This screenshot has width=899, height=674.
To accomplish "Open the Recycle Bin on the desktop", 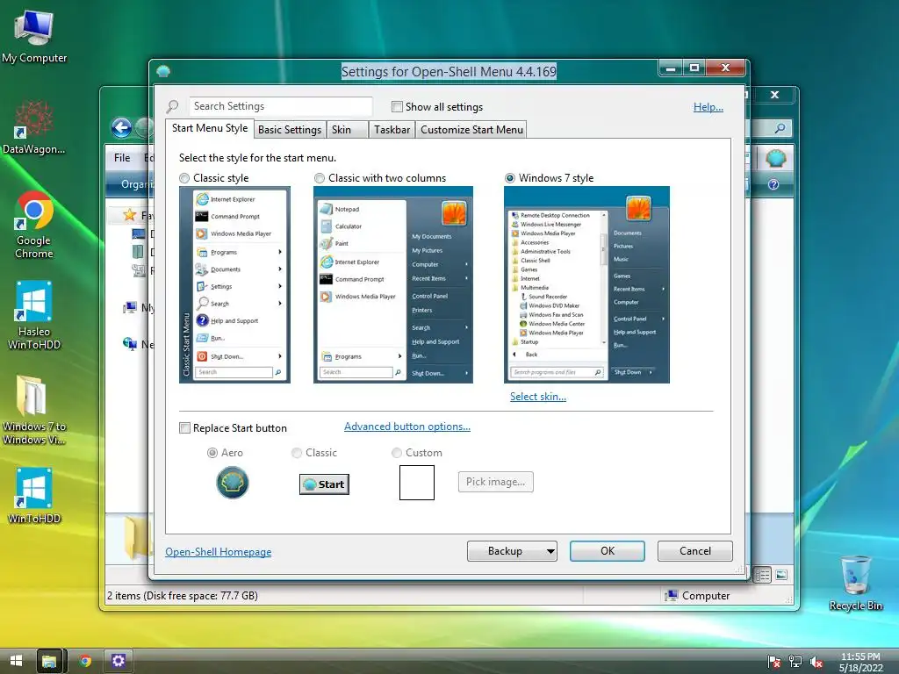I will pyautogui.click(x=855, y=583).
